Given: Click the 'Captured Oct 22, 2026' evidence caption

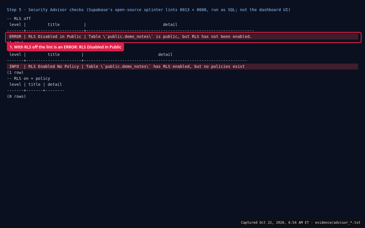Looking at the screenshot, I should point(301,223).
